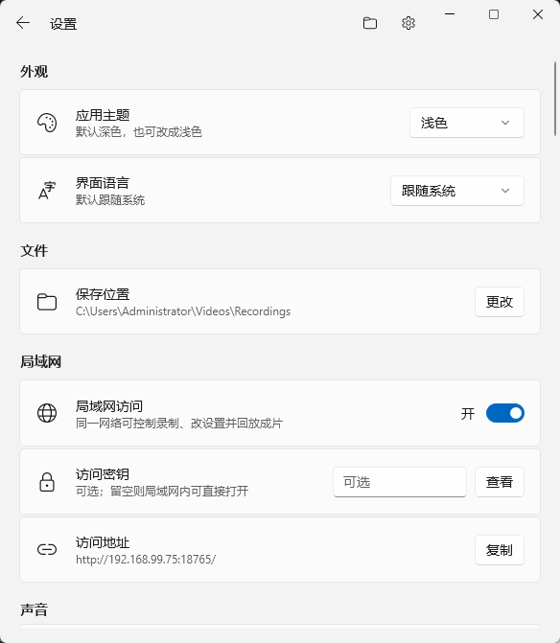Go back with the arrow icon

tap(23, 23)
